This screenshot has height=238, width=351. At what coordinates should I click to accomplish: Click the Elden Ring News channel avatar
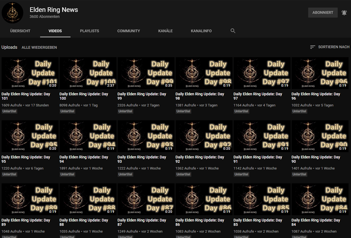[x=12, y=13]
